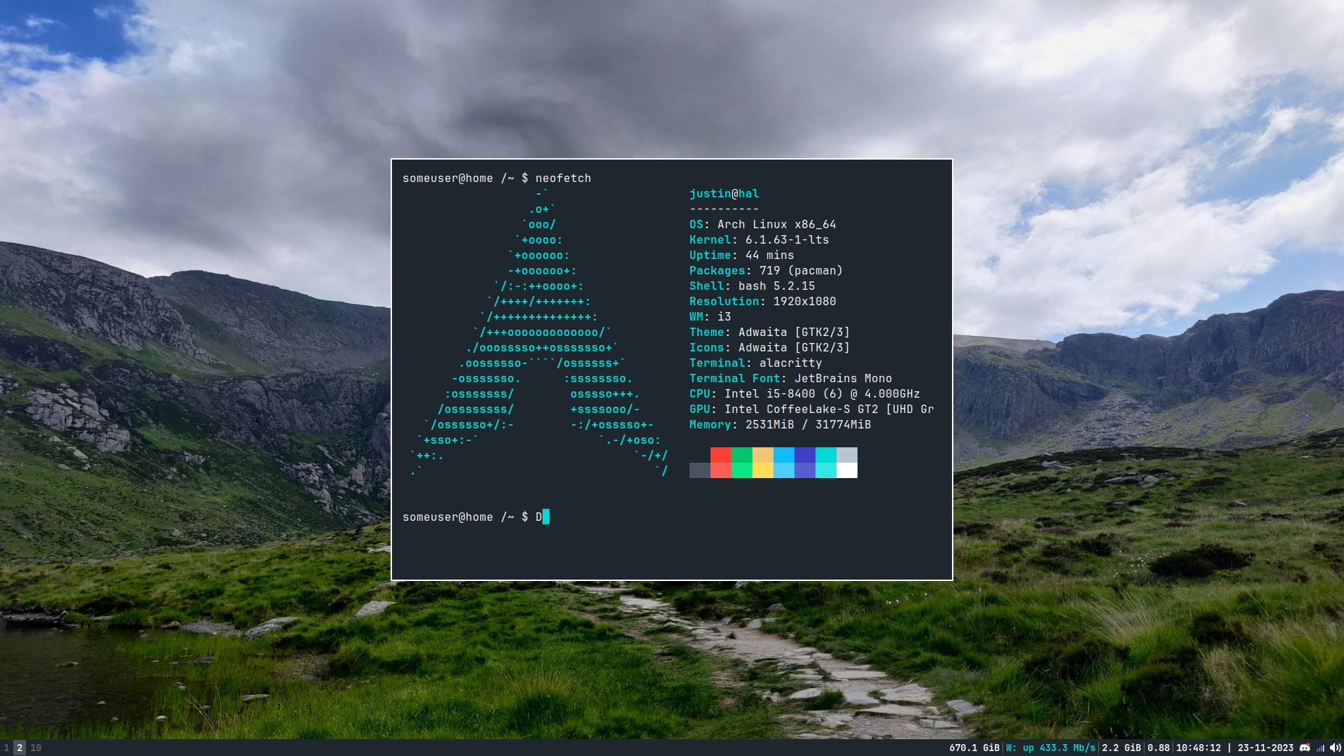
Task: Click the justin@hal title in neofetch output
Action: (x=724, y=194)
